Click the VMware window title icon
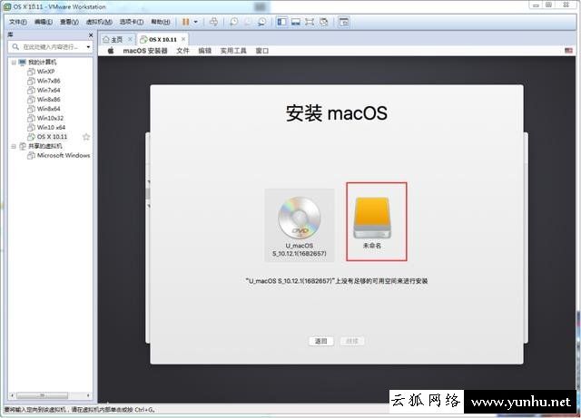 coord(6,6)
